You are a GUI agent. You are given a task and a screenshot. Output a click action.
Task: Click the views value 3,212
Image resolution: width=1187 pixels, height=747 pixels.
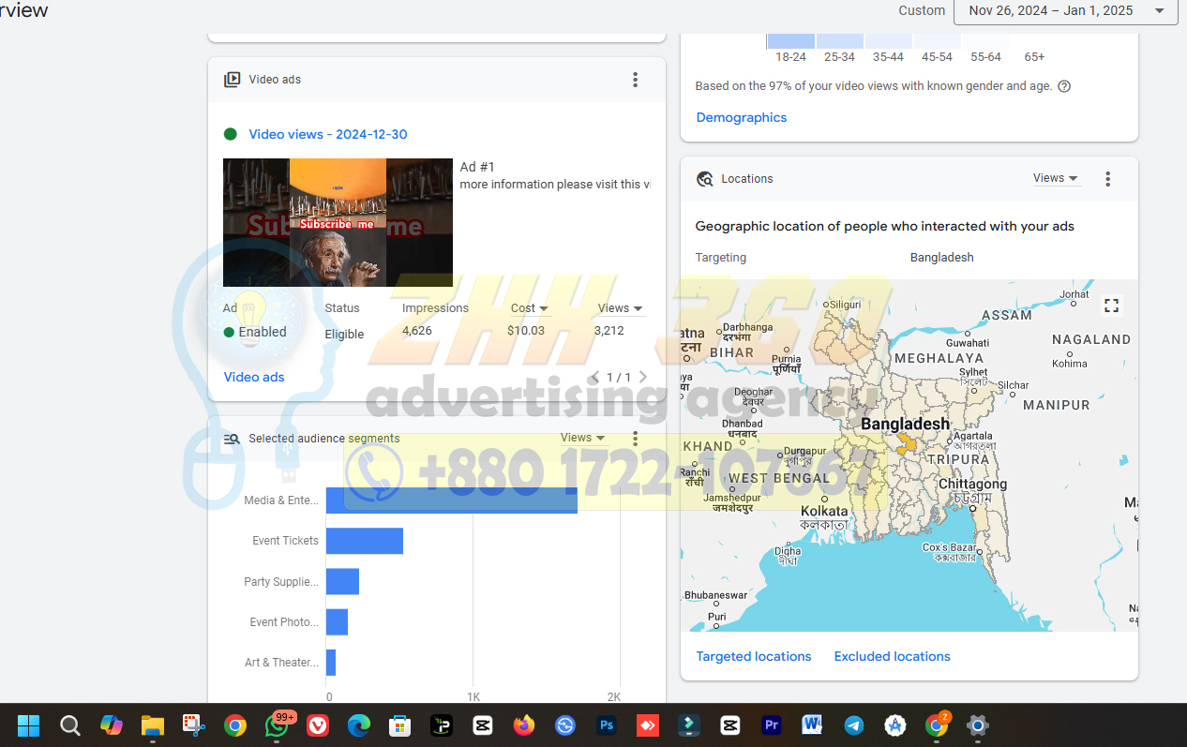(x=609, y=331)
